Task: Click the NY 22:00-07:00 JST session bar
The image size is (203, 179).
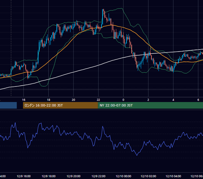Action: 150,105
